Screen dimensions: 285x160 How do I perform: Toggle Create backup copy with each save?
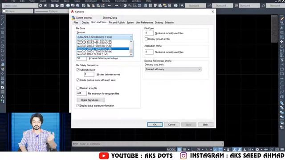tap(78, 80)
